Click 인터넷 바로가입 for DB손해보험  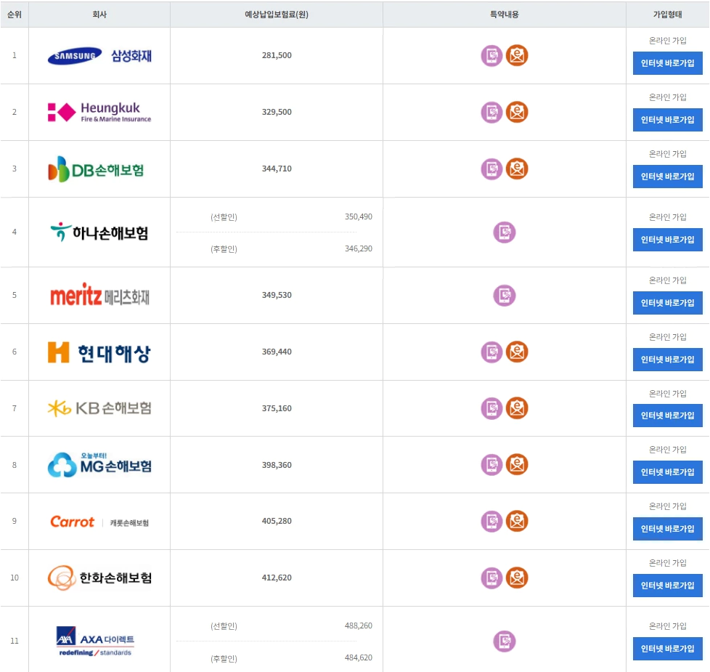(x=667, y=177)
